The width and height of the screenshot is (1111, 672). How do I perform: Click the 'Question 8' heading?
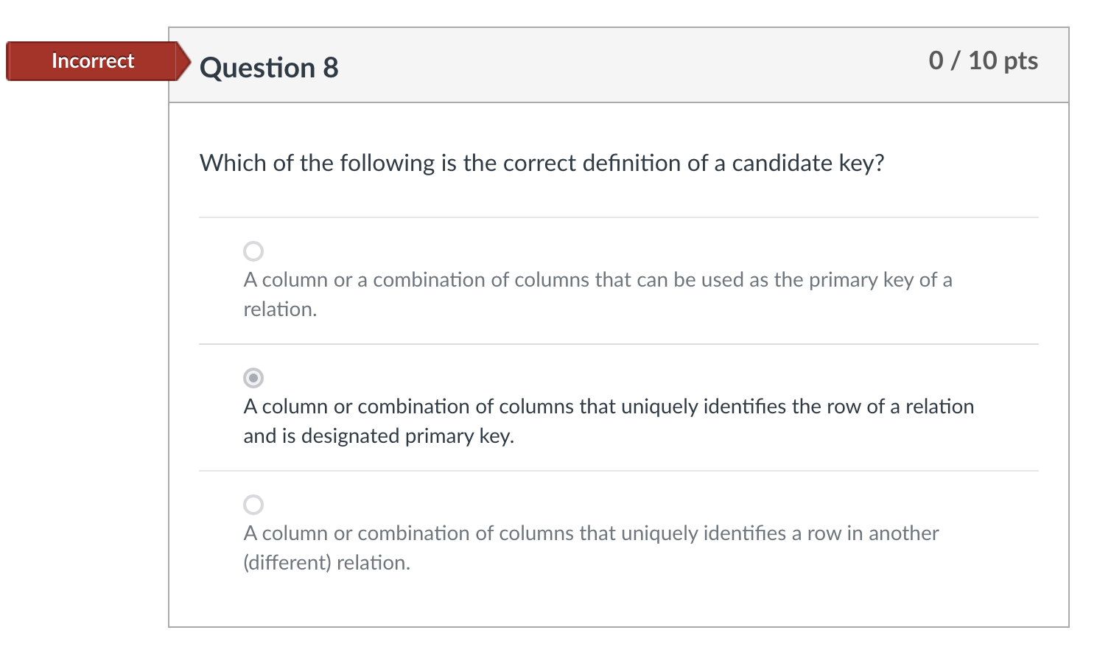tap(269, 68)
